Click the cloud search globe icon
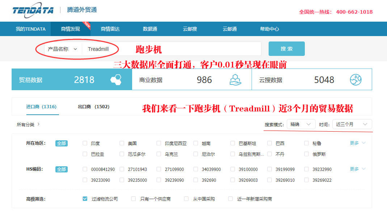This screenshot has height=211, width=387. (356, 80)
